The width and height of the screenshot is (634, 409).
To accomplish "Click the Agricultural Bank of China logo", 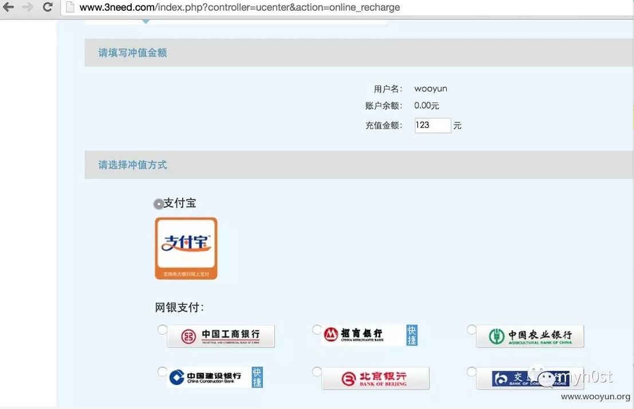I will click(529, 336).
